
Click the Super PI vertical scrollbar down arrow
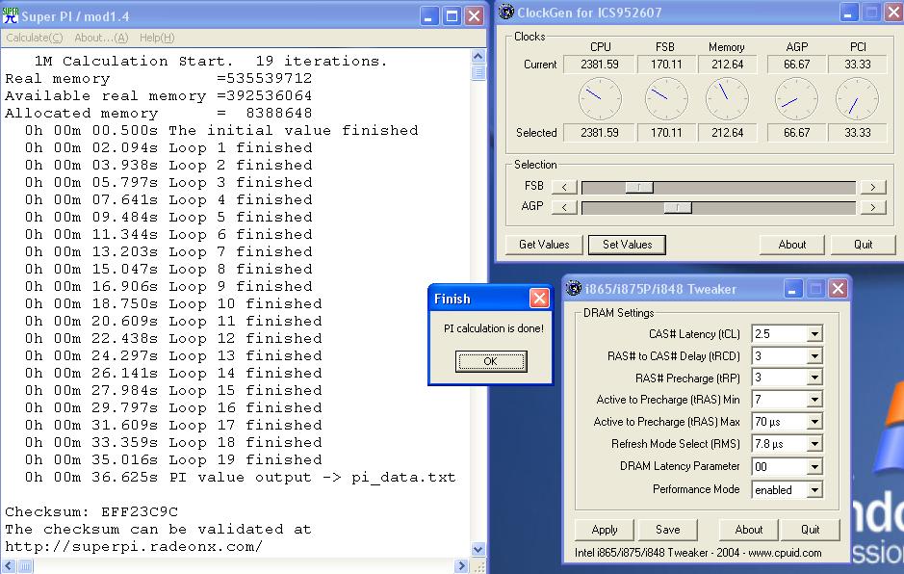point(478,549)
